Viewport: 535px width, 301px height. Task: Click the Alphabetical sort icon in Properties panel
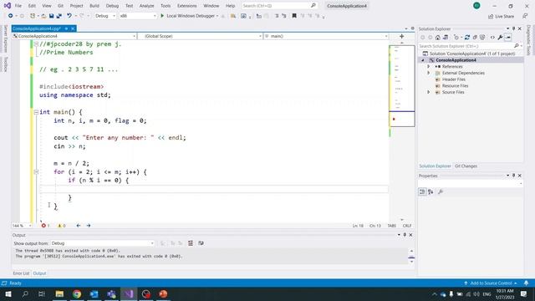point(431,191)
